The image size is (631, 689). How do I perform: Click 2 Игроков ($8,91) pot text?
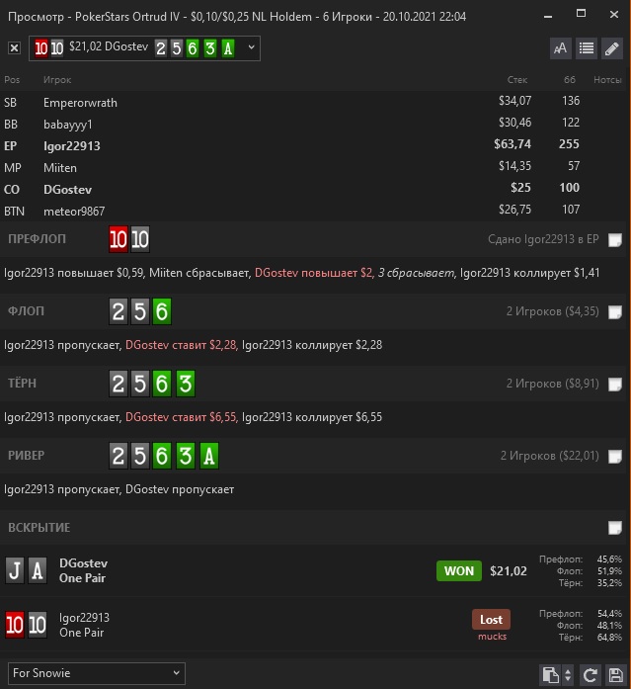[552, 384]
